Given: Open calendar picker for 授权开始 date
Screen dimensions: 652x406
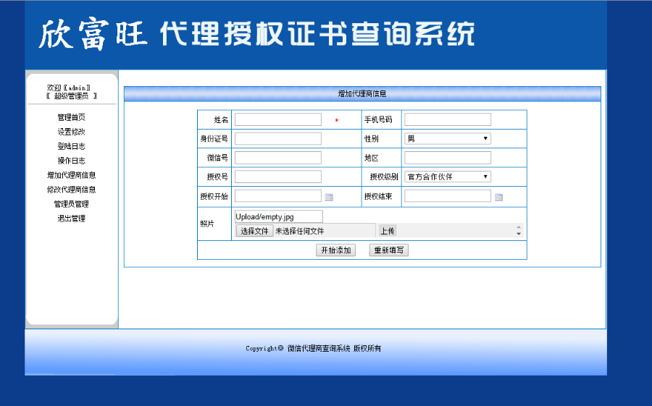Looking at the screenshot, I should pyautogui.click(x=329, y=198).
